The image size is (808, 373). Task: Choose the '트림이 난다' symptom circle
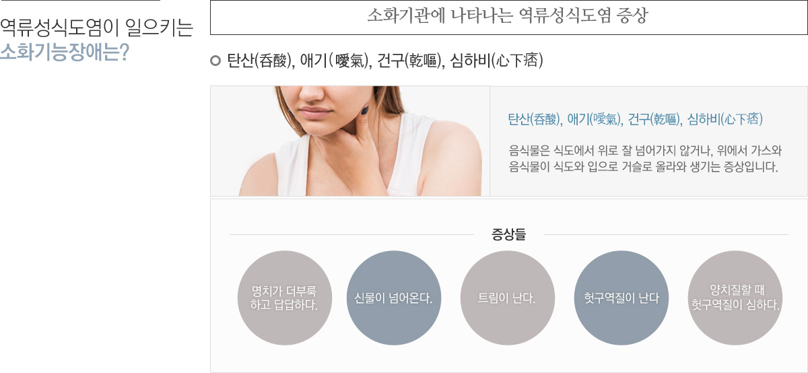pos(507,298)
